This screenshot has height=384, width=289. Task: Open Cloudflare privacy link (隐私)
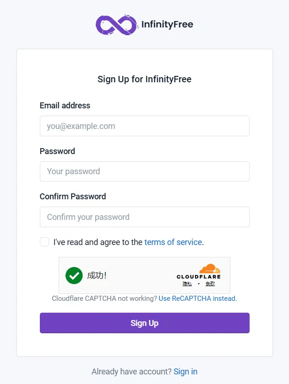tap(187, 284)
